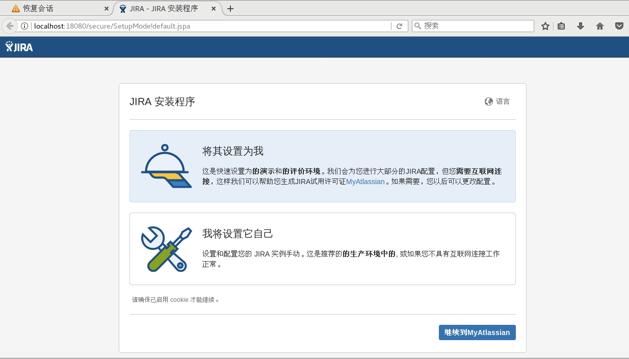Open the bookmarks list icon
Image resolution: width=629 pixels, height=359 pixels.
pos(561,26)
